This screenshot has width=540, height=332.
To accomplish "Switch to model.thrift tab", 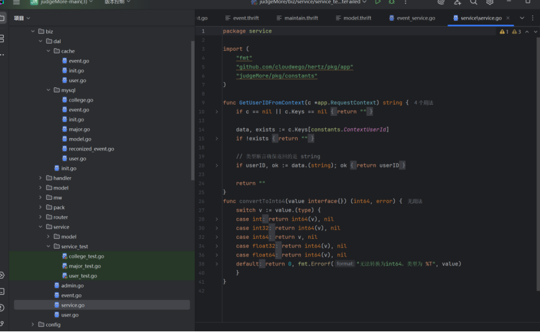I will pyautogui.click(x=354, y=18).
